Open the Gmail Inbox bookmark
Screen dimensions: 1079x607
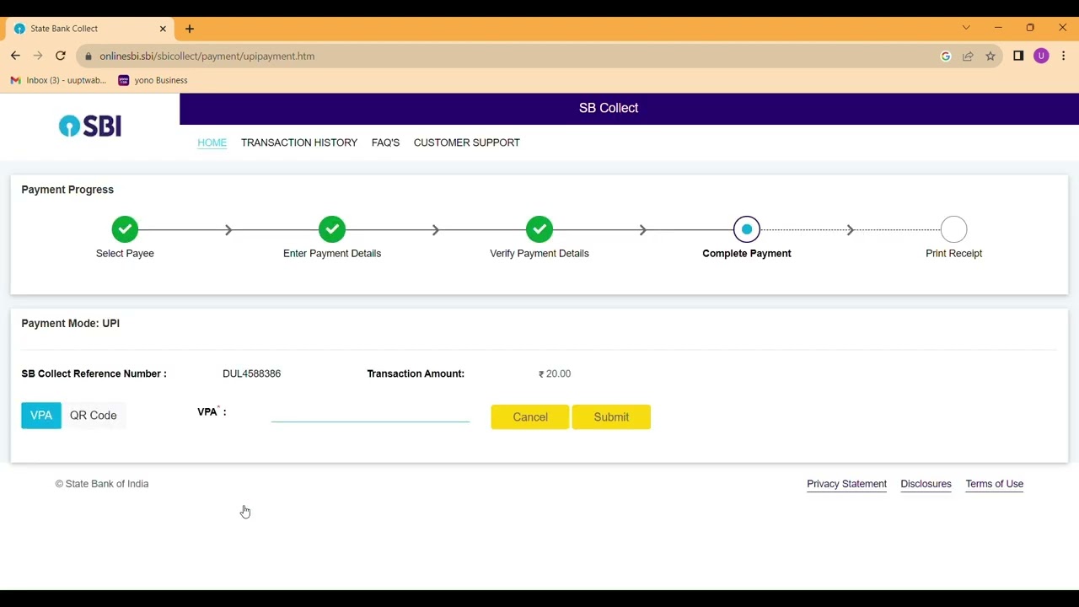[x=58, y=80]
